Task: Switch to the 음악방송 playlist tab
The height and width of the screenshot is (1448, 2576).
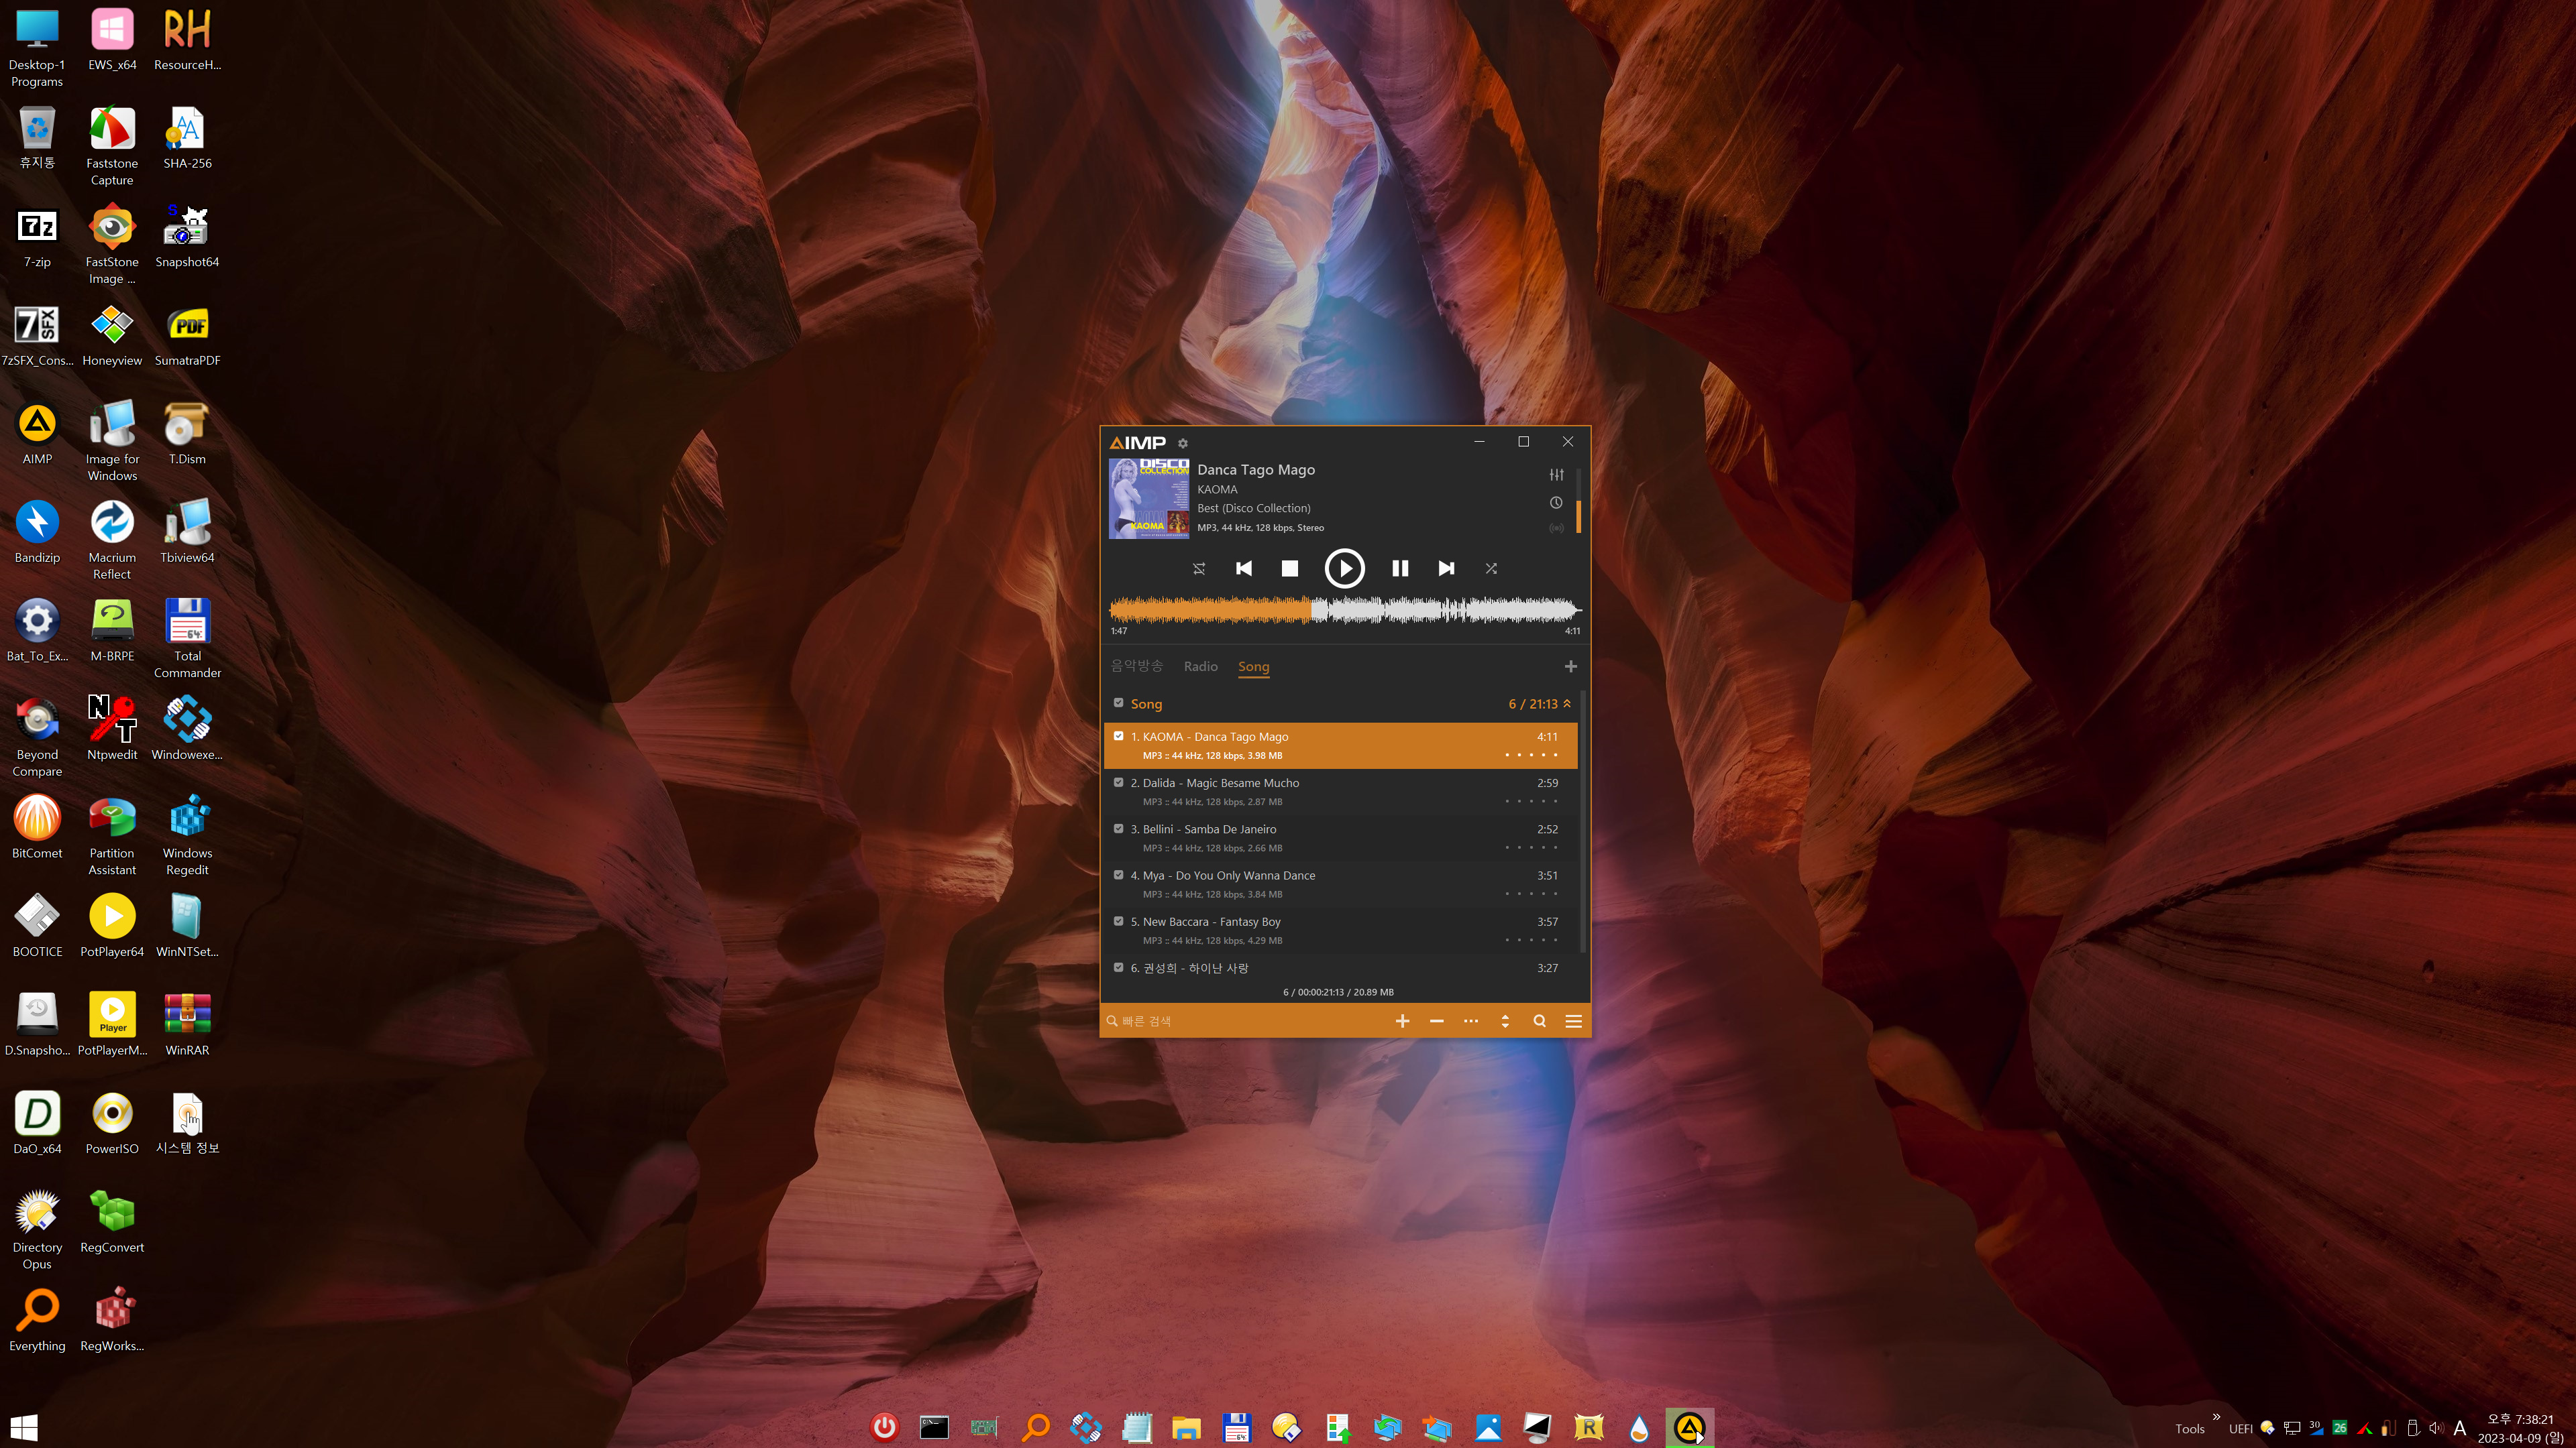Action: [x=1137, y=666]
